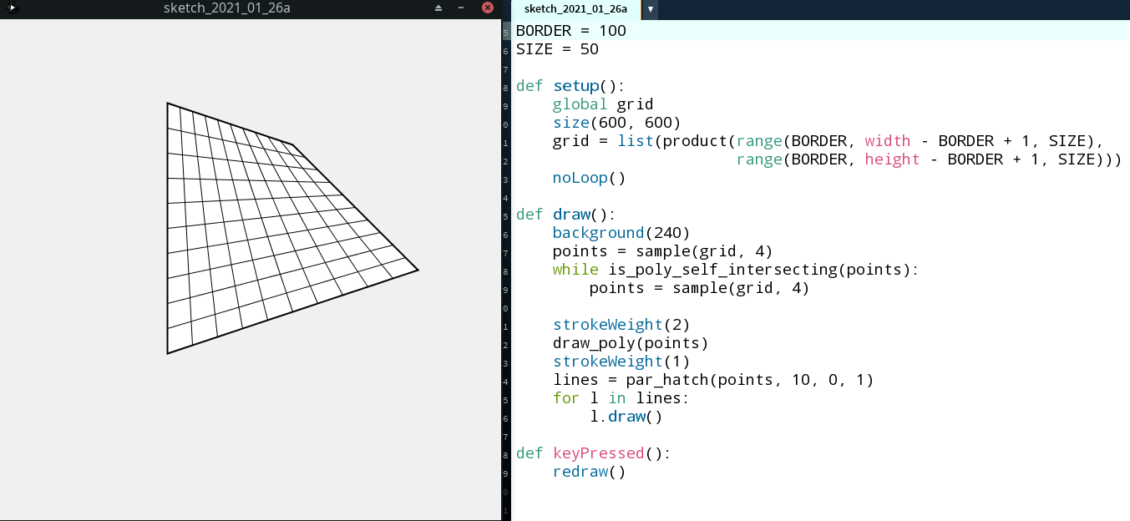Click the draw_poly(points) call
The width and height of the screenshot is (1130, 521).
click(630, 343)
